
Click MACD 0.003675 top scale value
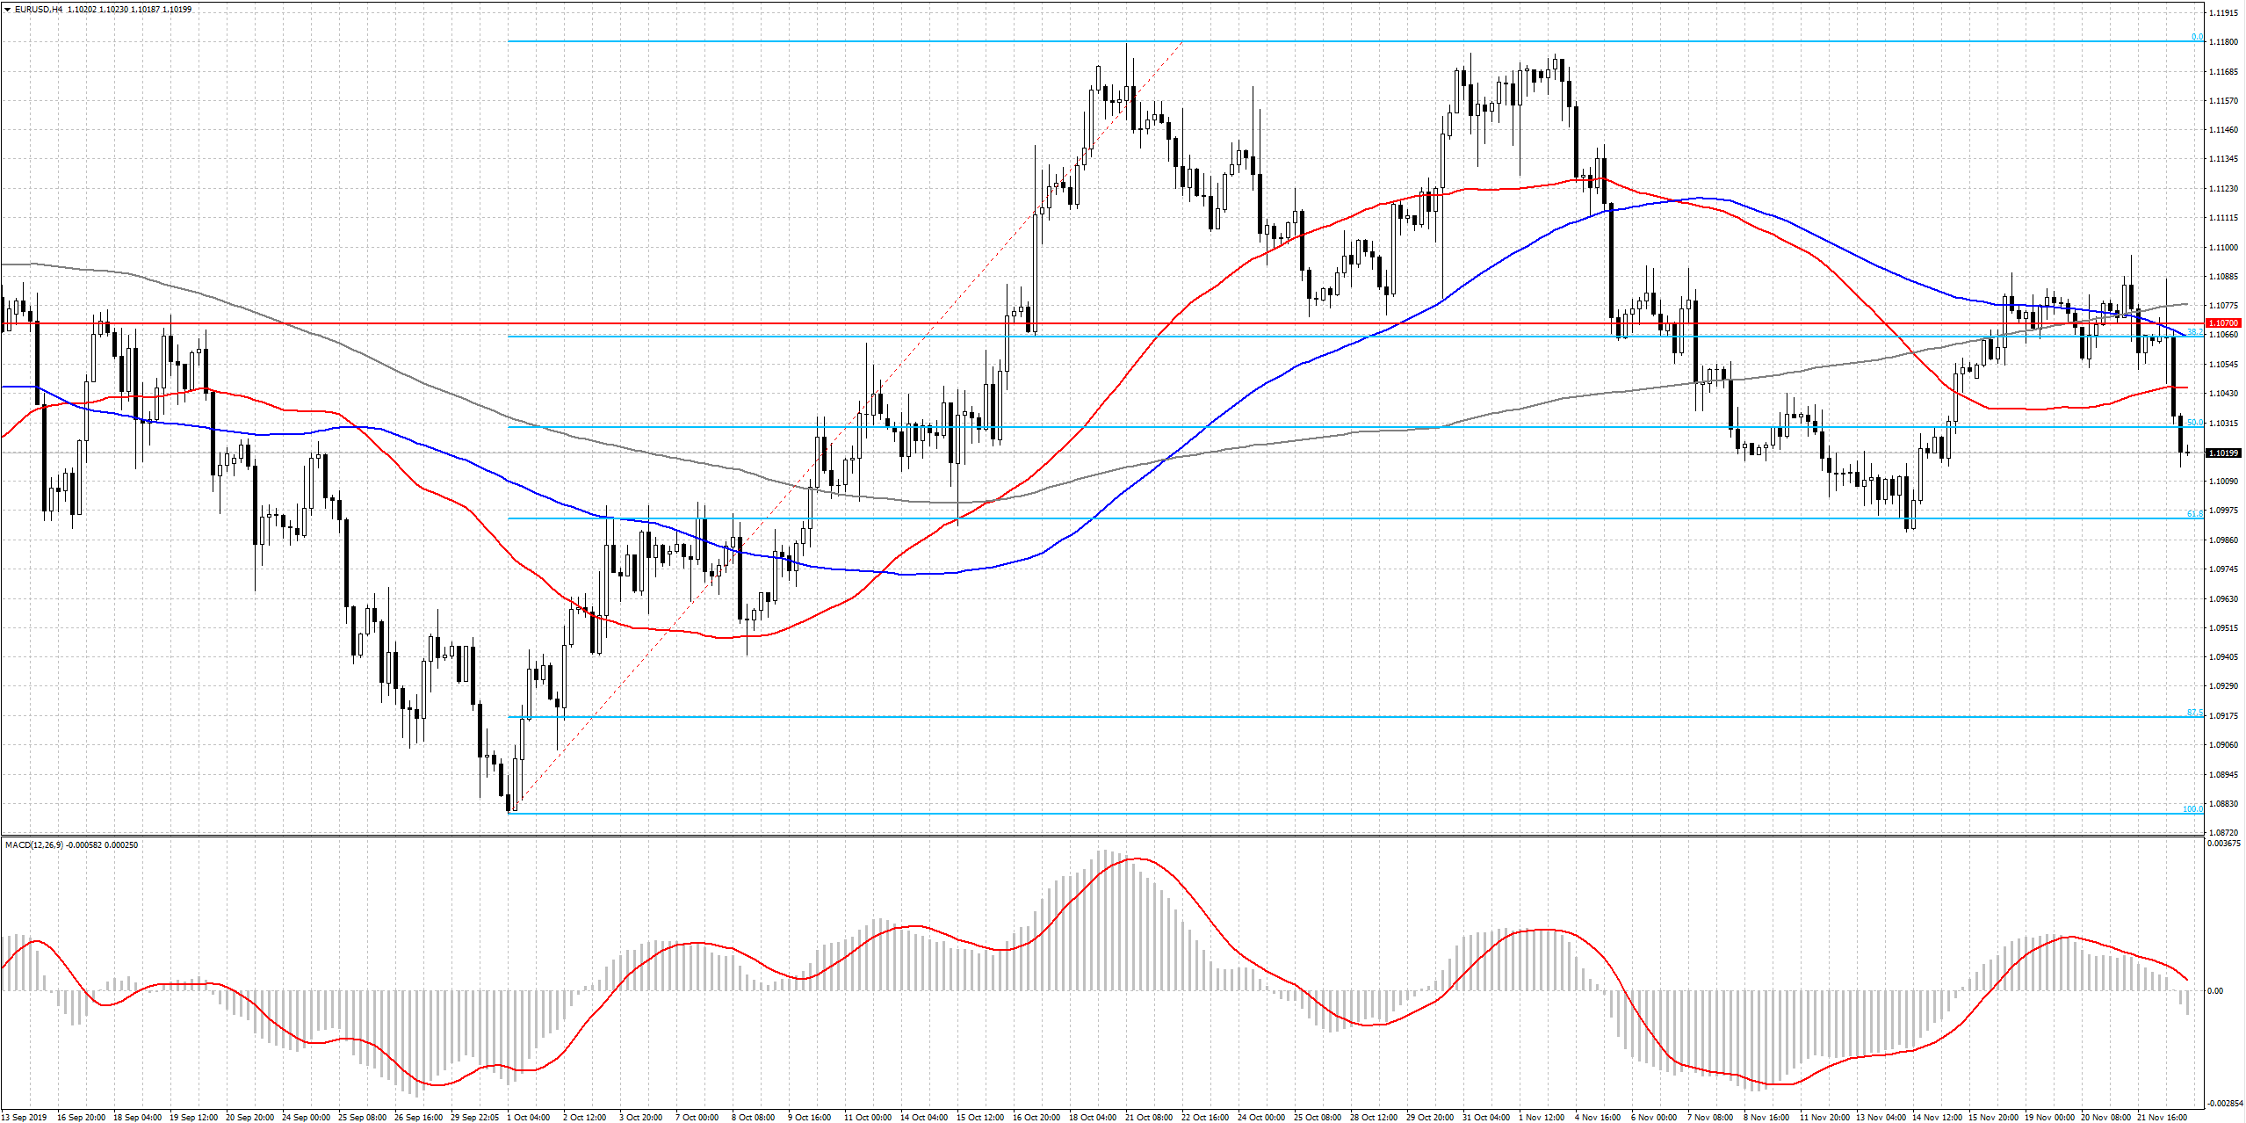tap(2223, 843)
